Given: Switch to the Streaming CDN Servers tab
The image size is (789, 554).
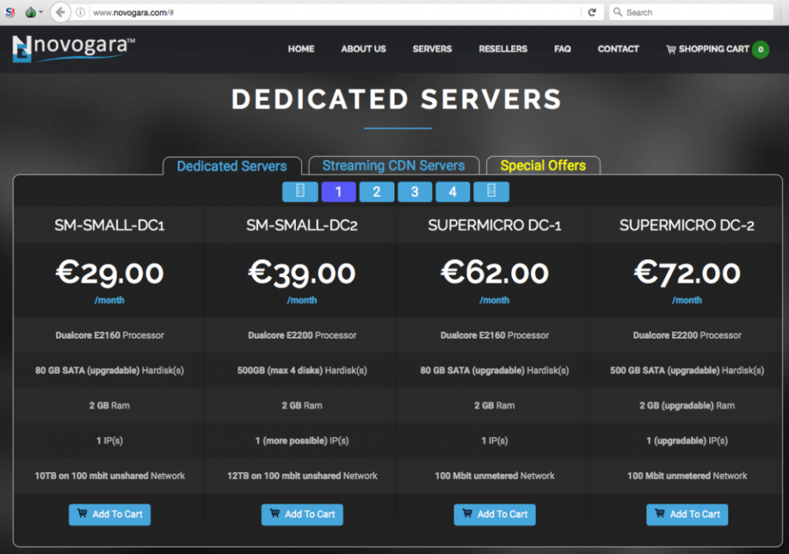Looking at the screenshot, I should (x=394, y=166).
